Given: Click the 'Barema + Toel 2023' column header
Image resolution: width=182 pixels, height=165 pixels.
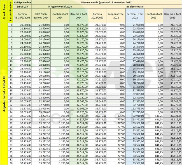Looking at the screenshot, I should tap(172, 16).
